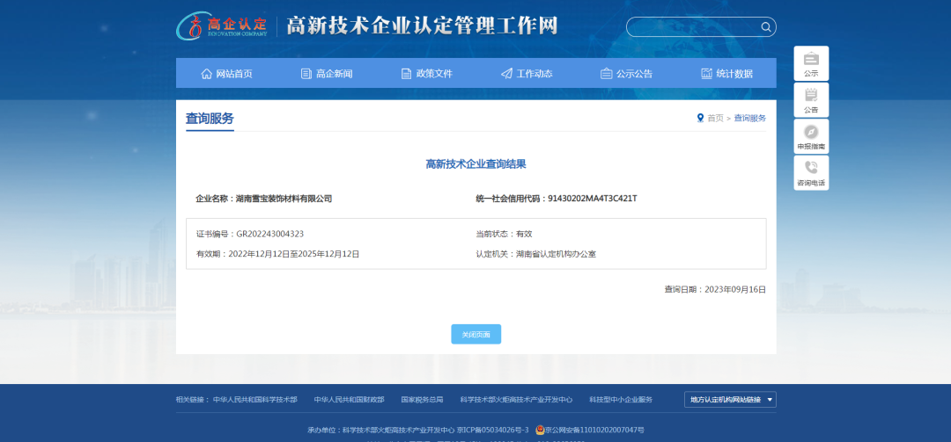Open the 国家税务总局 footer link
The width and height of the screenshot is (951, 442).
pyautogui.click(x=422, y=400)
